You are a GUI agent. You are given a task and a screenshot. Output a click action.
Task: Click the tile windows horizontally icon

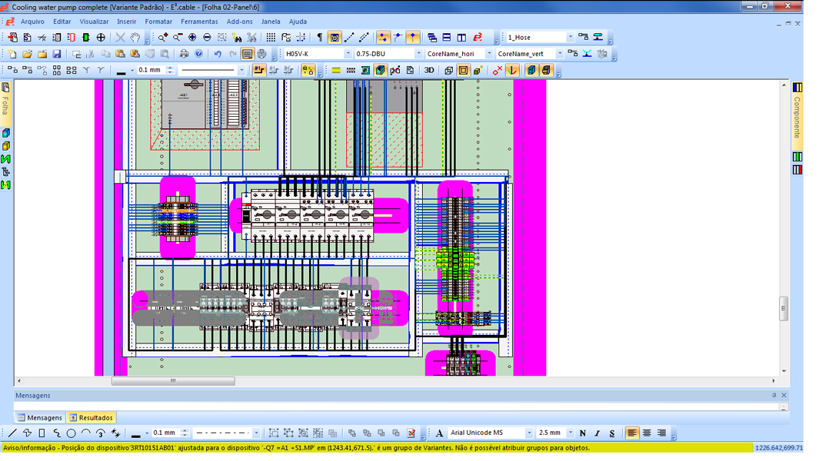pos(447,37)
